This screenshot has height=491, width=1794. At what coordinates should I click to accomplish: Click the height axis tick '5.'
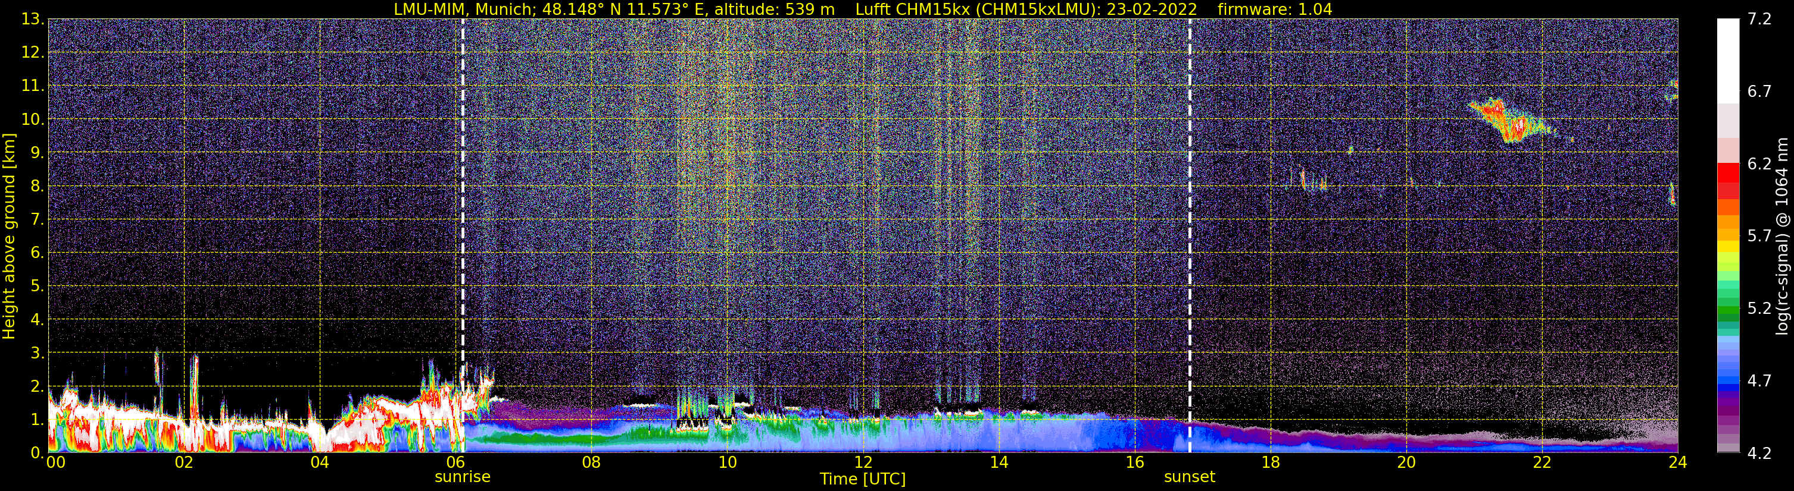point(36,287)
